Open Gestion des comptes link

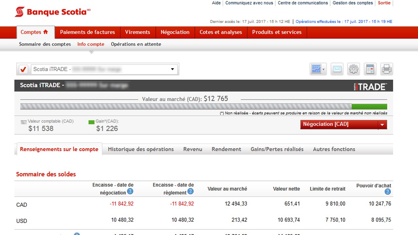point(353,3)
